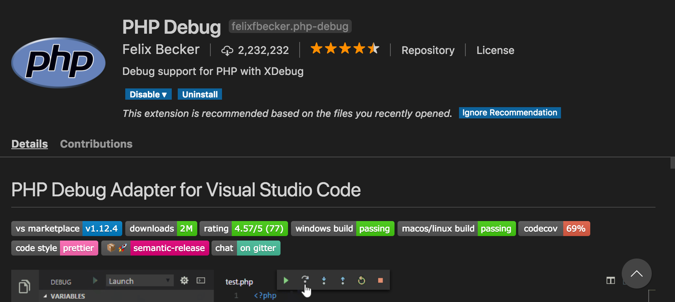Click the Step Over debug icon
675x302 pixels.
pos(305,280)
